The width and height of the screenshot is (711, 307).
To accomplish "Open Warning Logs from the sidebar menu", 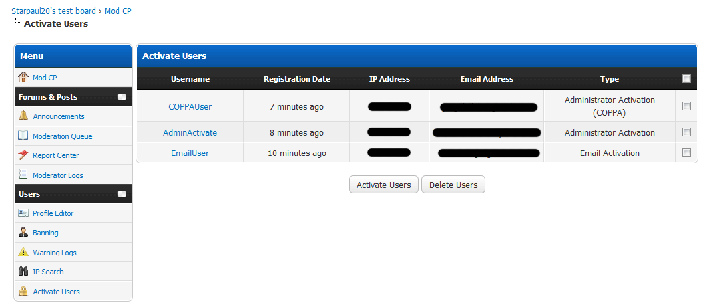I will click(x=55, y=253).
